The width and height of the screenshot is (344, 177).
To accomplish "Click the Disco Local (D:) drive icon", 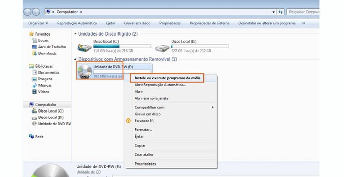I will pos(162,47).
